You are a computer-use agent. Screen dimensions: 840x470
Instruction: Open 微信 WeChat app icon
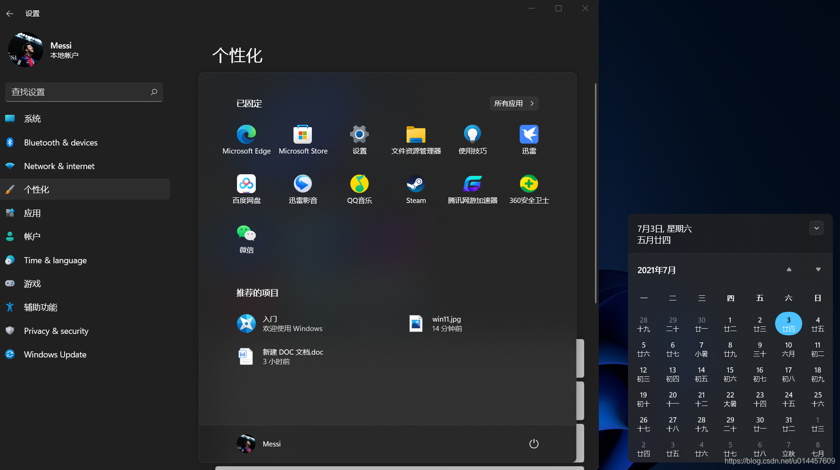(246, 238)
